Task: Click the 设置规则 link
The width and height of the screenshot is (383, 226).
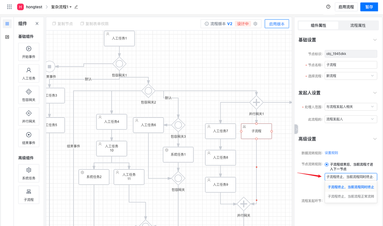Action: tap(331, 153)
